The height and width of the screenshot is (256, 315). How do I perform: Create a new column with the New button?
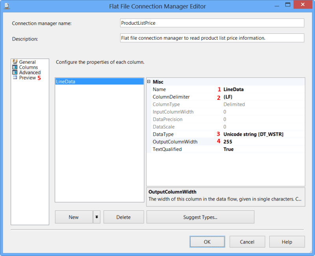tap(74, 217)
